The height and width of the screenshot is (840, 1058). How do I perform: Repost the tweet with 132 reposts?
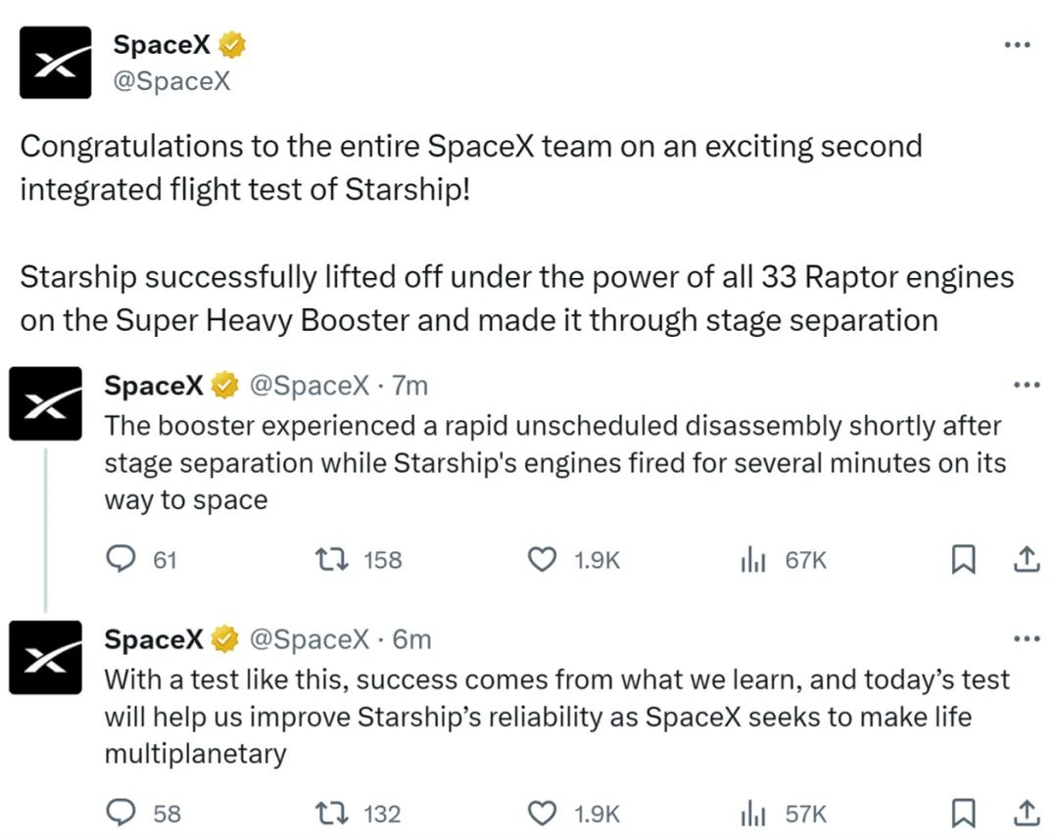[x=326, y=813]
